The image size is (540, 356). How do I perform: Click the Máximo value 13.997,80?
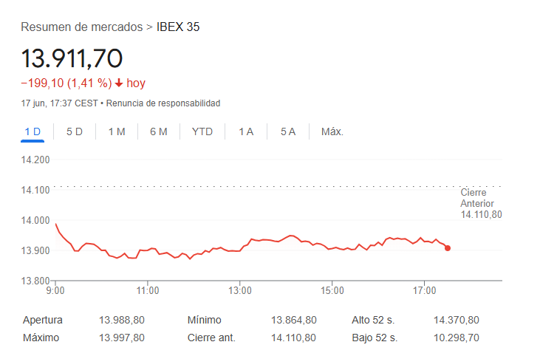point(122,338)
